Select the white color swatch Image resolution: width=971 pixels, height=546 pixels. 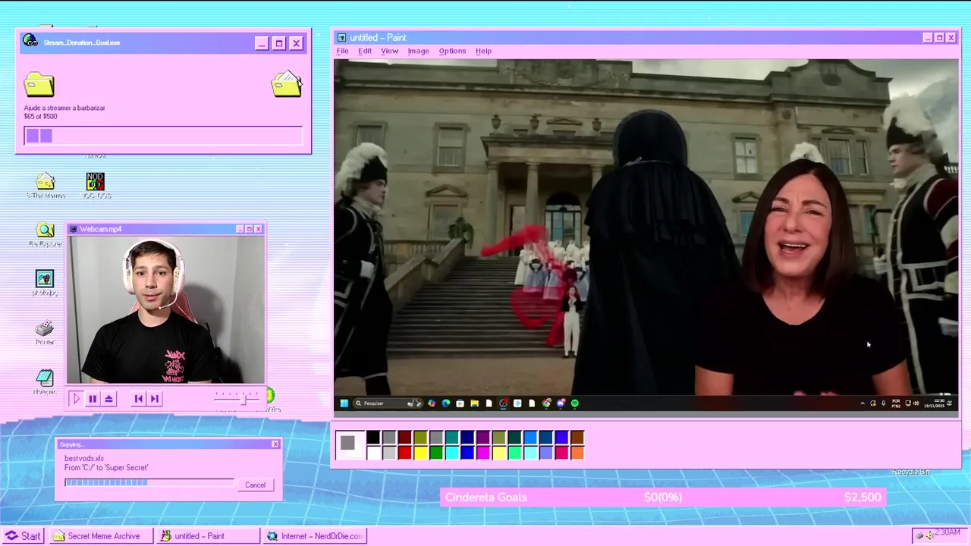pyautogui.click(x=373, y=453)
